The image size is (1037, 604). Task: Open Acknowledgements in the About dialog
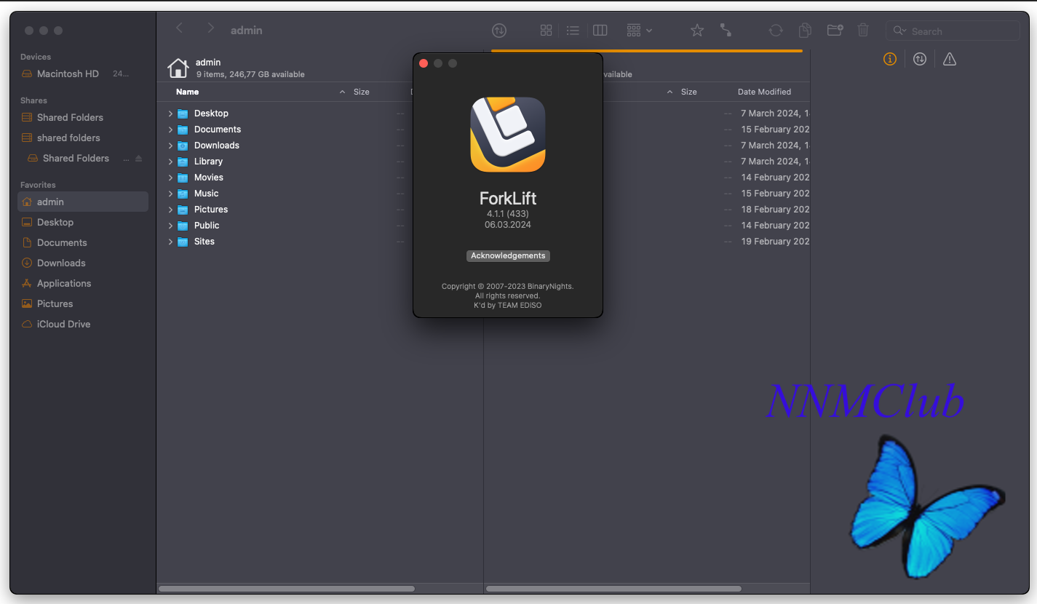click(508, 256)
